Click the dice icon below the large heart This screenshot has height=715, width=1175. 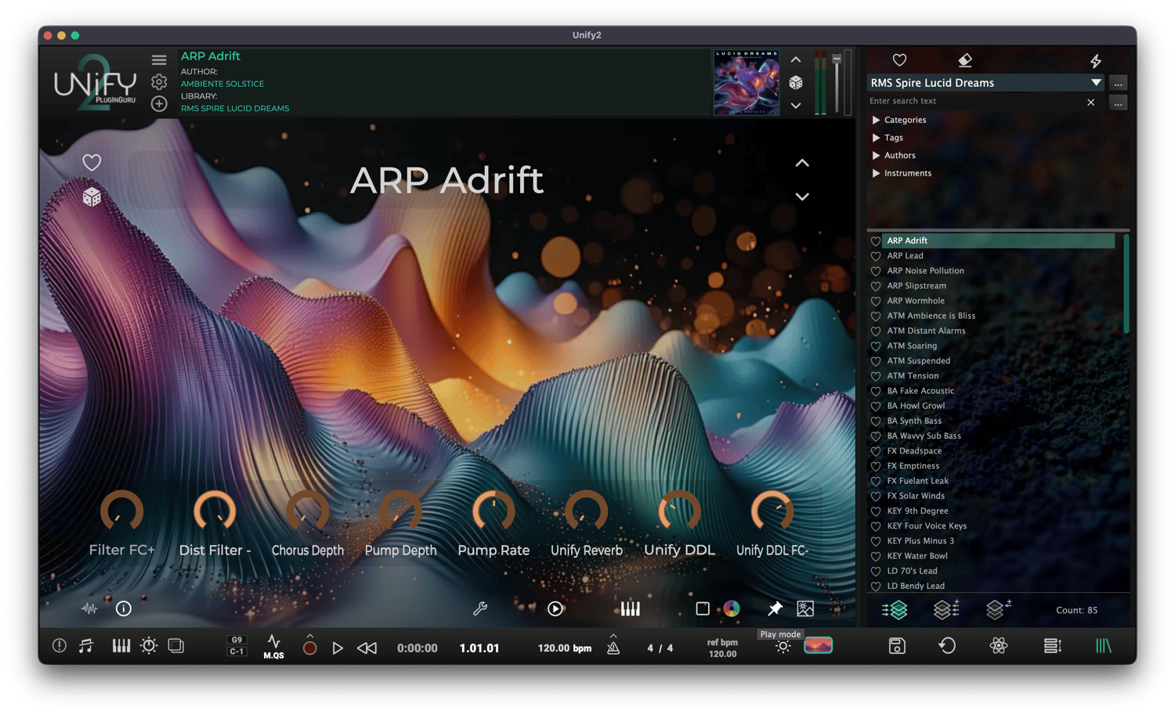(x=92, y=197)
